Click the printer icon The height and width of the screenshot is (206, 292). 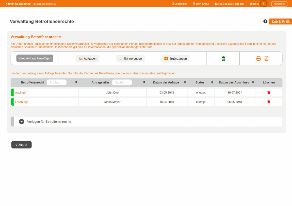pyautogui.click(x=258, y=58)
